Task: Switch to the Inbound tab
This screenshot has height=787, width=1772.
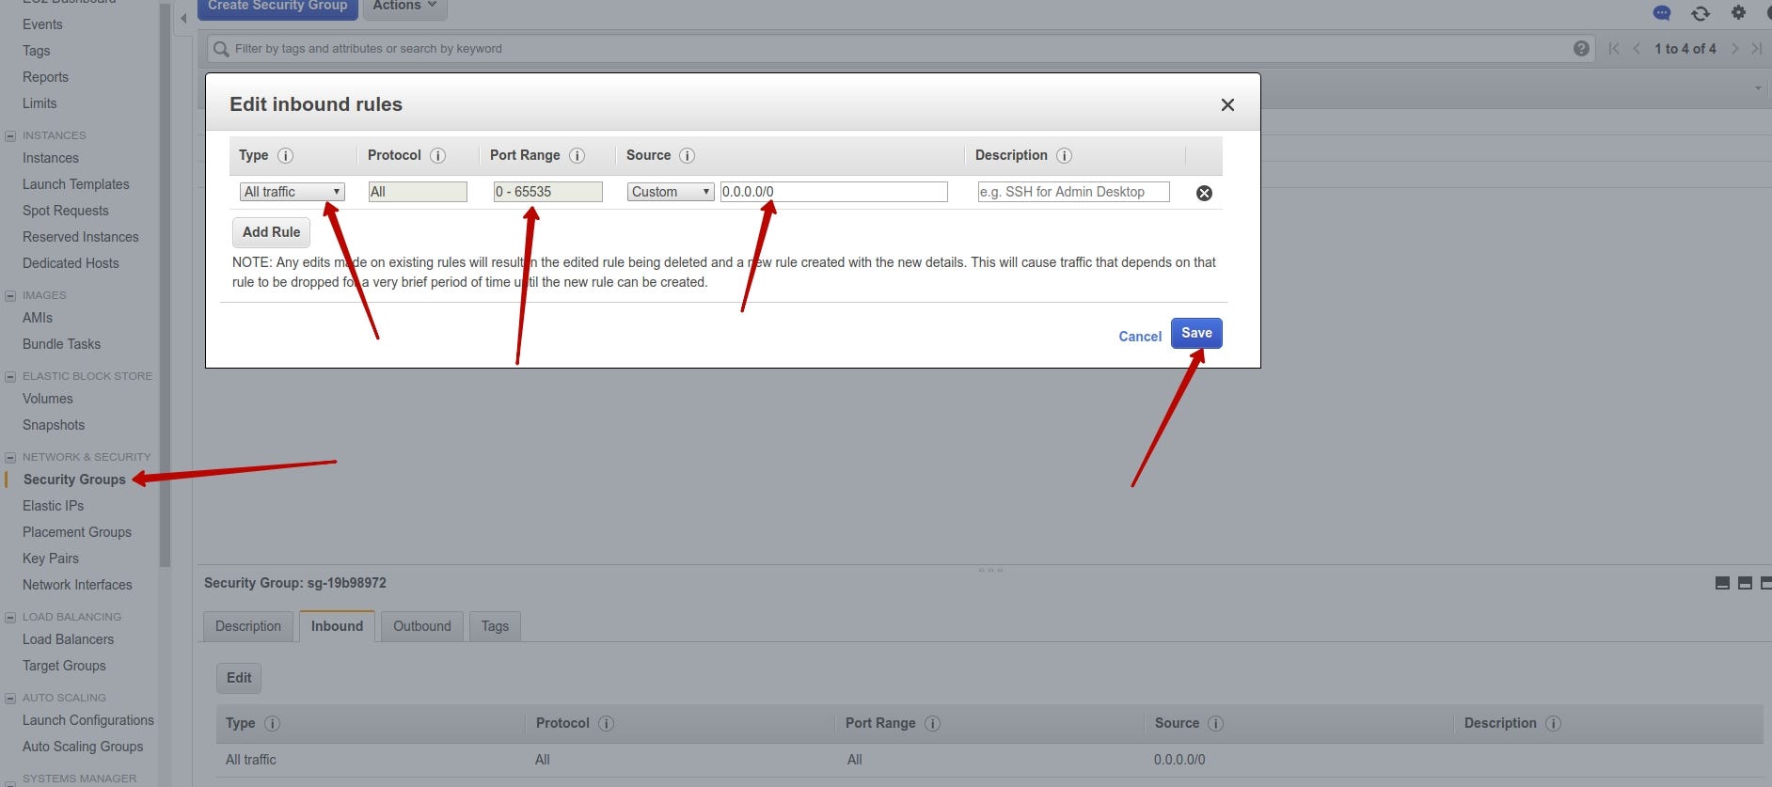Action: coord(337,626)
